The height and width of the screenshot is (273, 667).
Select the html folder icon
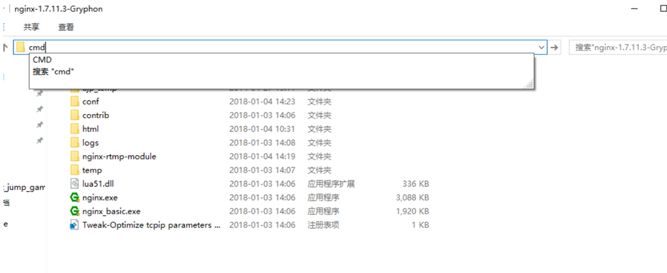coord(75,129)
